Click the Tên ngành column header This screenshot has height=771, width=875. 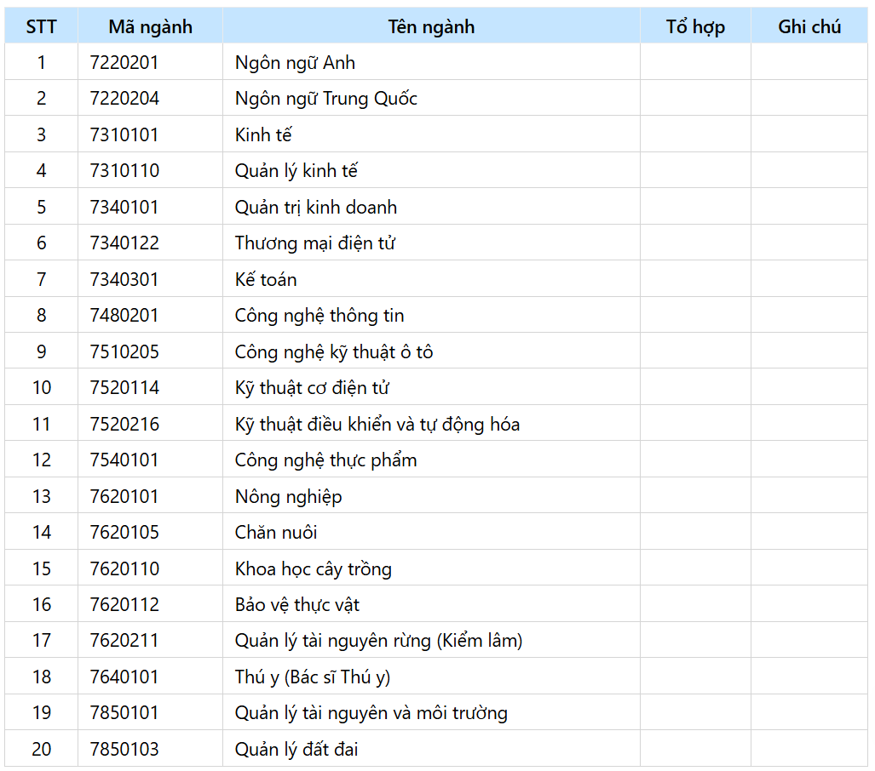tap(431, 26)
